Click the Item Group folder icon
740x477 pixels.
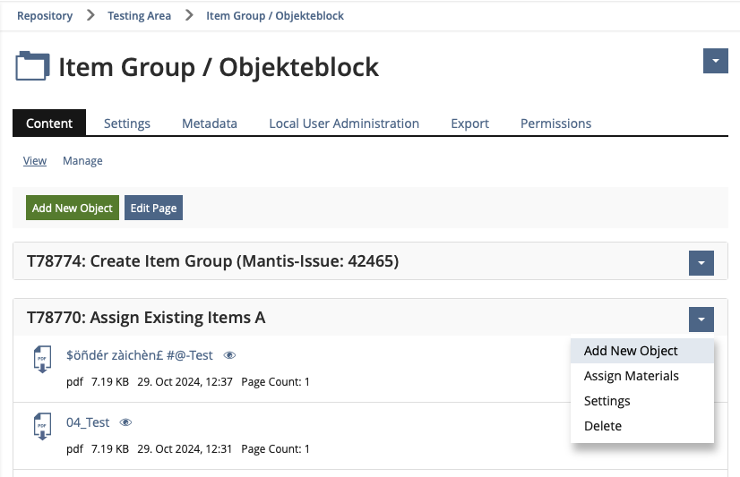coord(33,67)
